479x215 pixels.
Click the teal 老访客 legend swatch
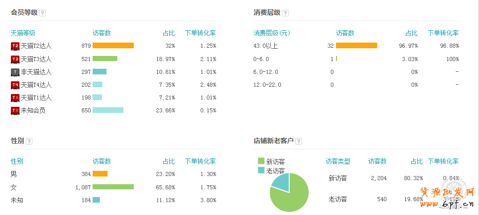[261, 170]
